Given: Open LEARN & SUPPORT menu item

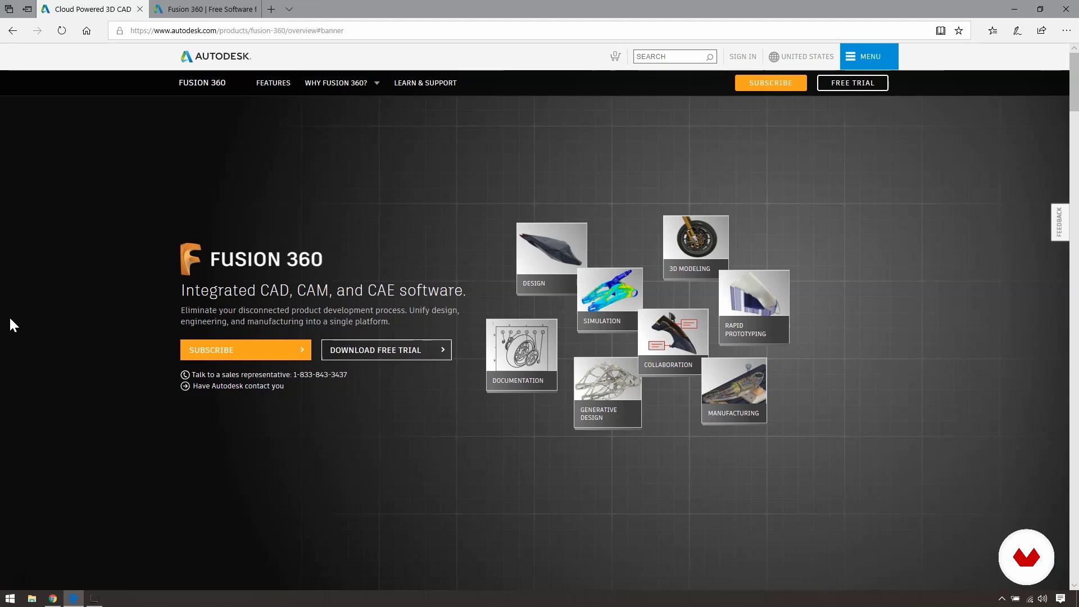Looking at the screenshot, I should point(425,83).
